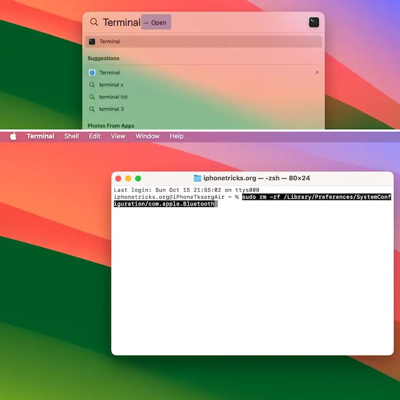Image resolution: width=400 pixels, height=400 pixels.
Task: Choose the "terminal x" search suggestion
Action: click(111, 85)
